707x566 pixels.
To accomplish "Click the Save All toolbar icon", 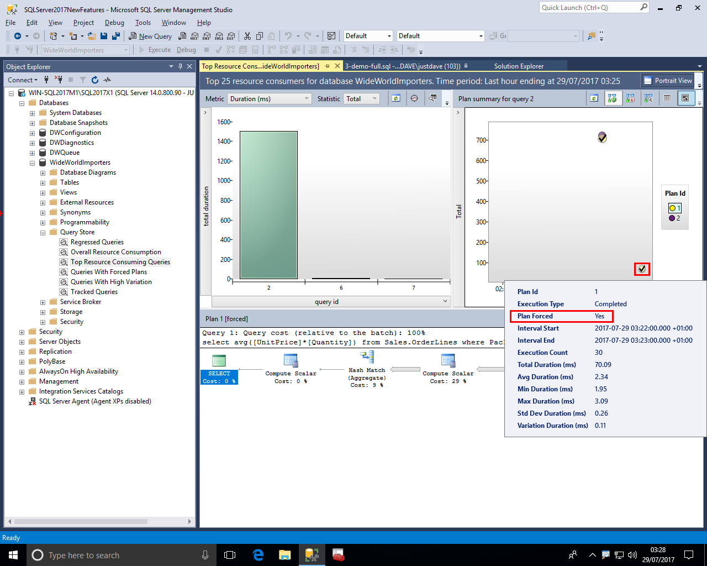I will pyautogui.click(x=116, y=36).
